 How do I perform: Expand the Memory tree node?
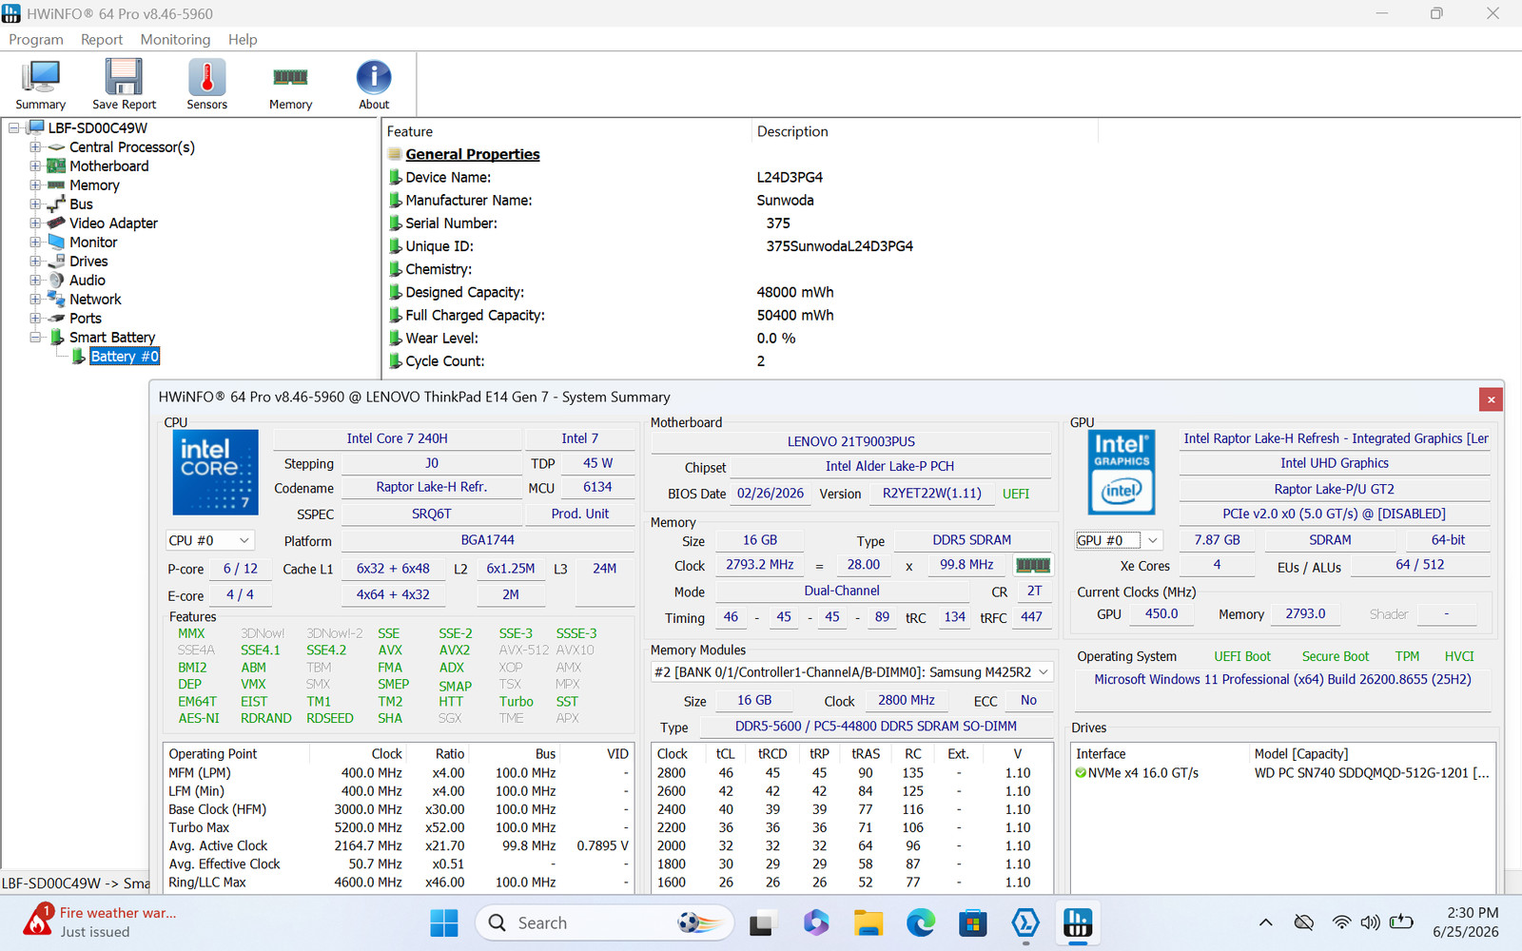coord(35,185)
